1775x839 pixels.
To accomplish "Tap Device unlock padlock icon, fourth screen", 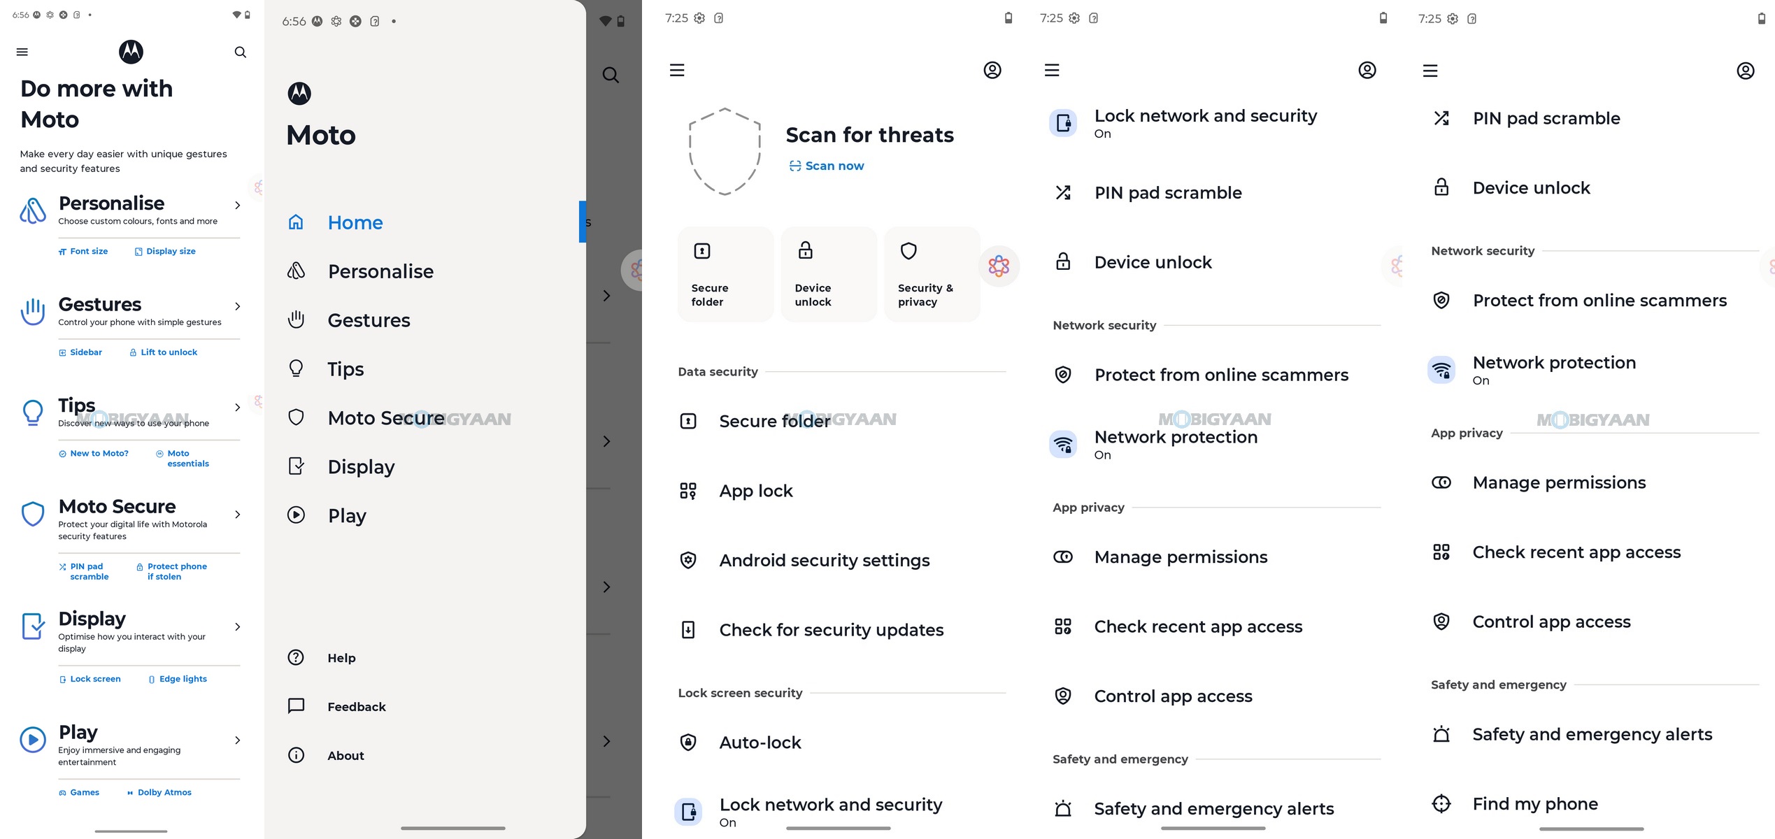I will (x=1063, y=261).
